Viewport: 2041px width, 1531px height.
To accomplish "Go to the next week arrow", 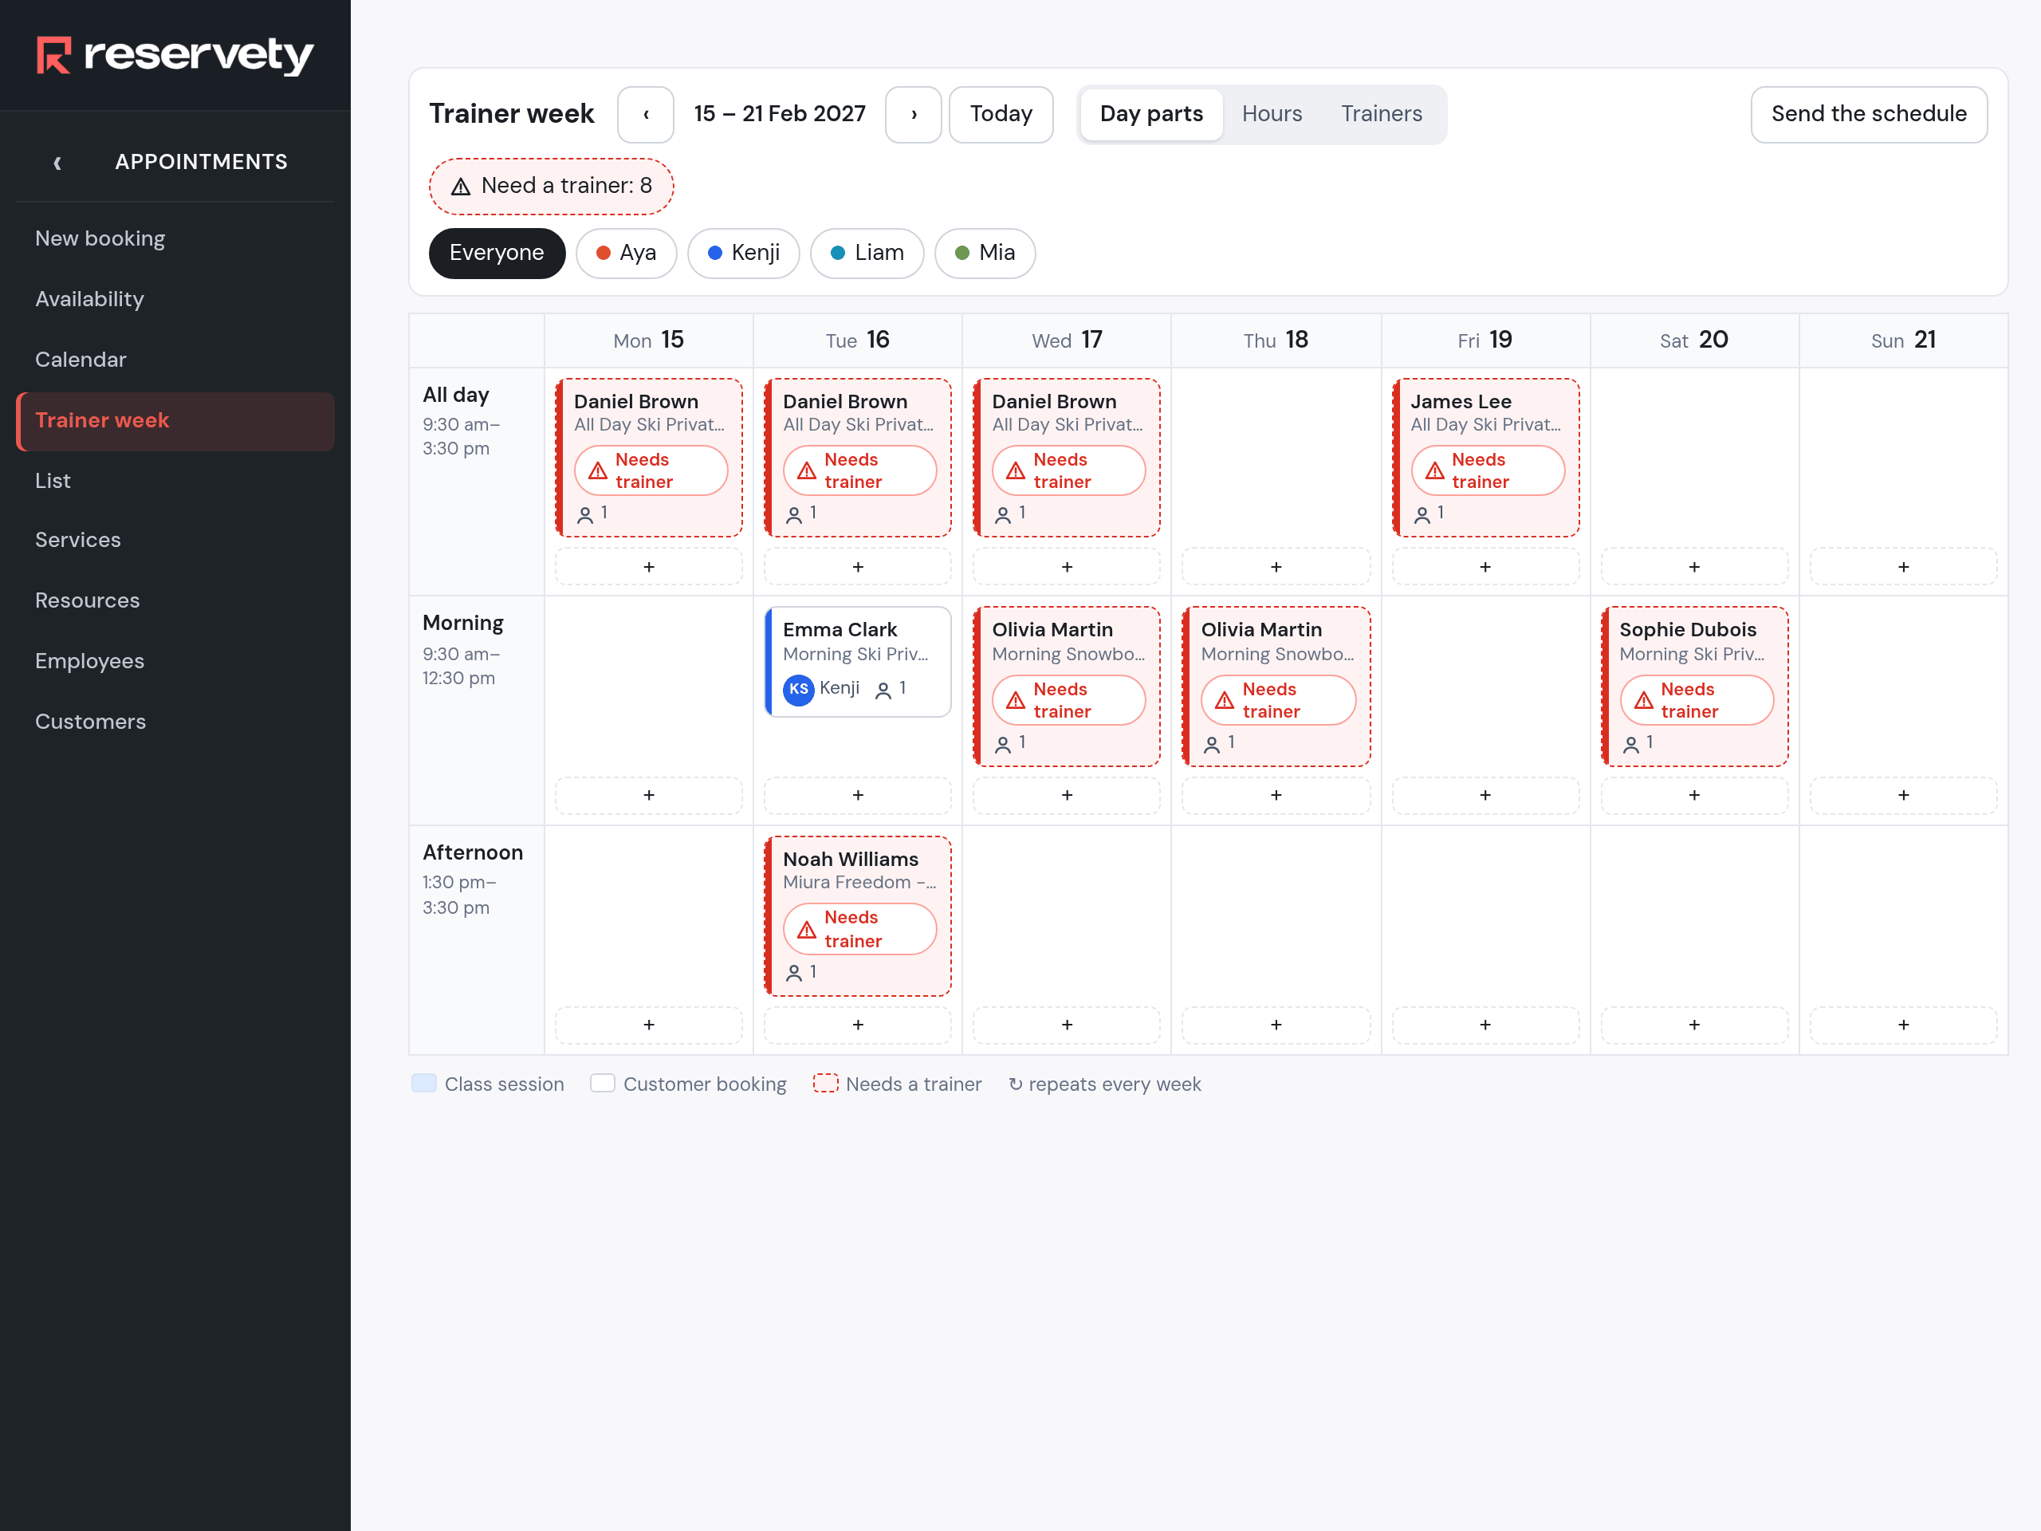I will pos(913,115).
